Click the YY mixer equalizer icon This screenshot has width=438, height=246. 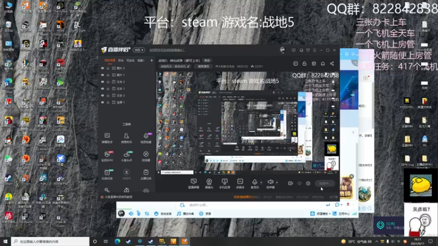(x=147, y=214)
